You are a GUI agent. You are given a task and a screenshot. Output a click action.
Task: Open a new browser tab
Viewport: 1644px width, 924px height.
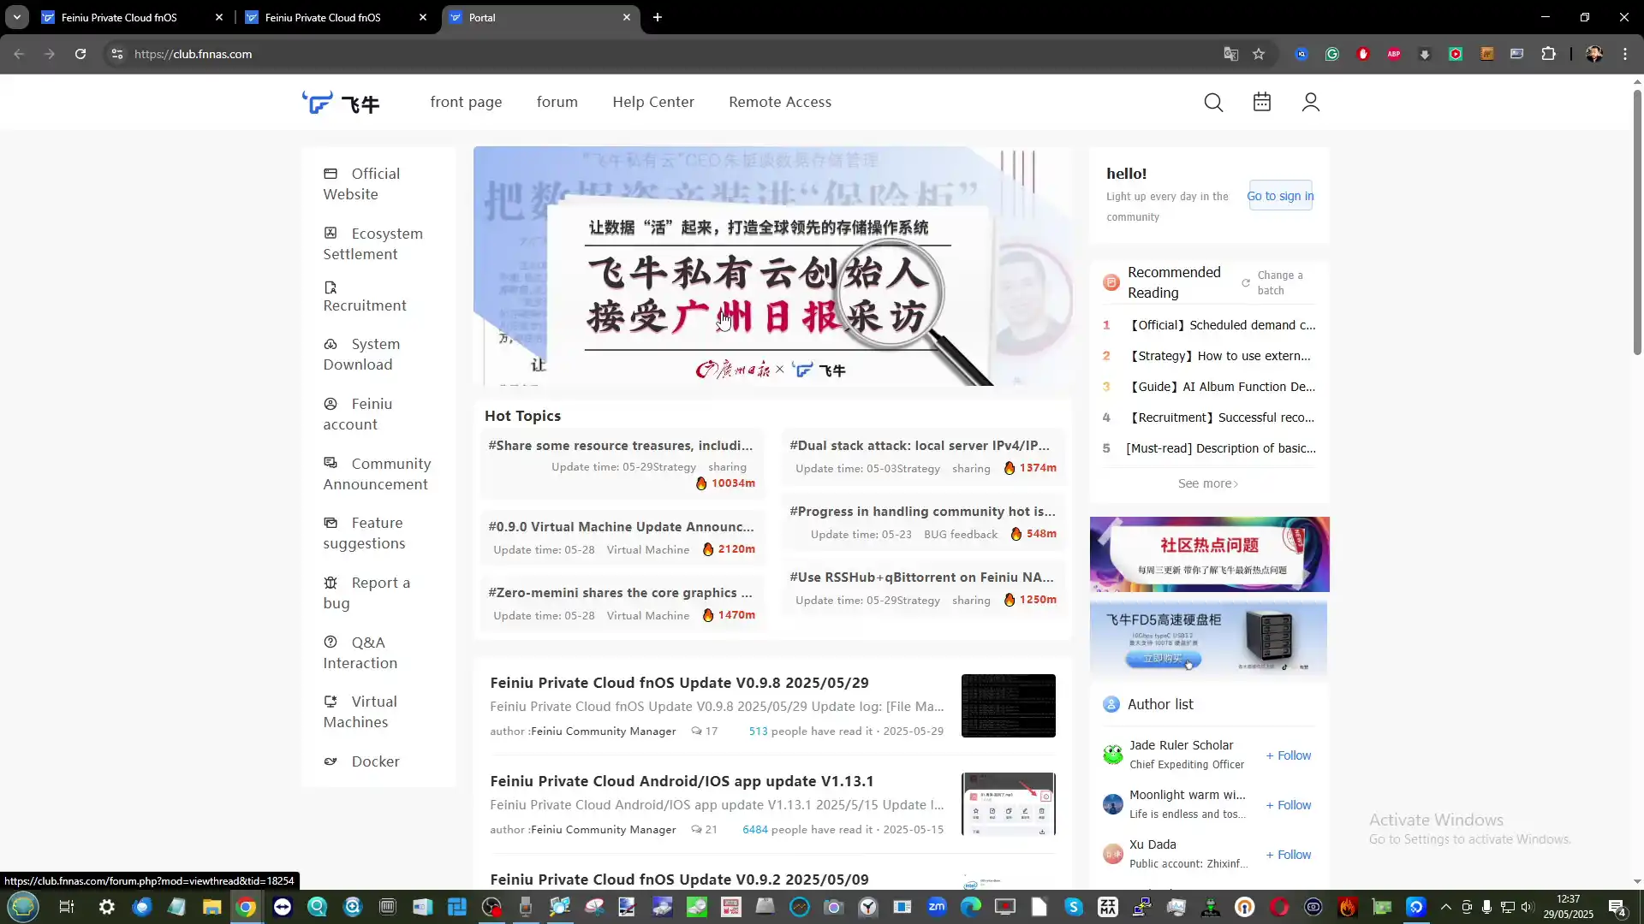[658, 17]
